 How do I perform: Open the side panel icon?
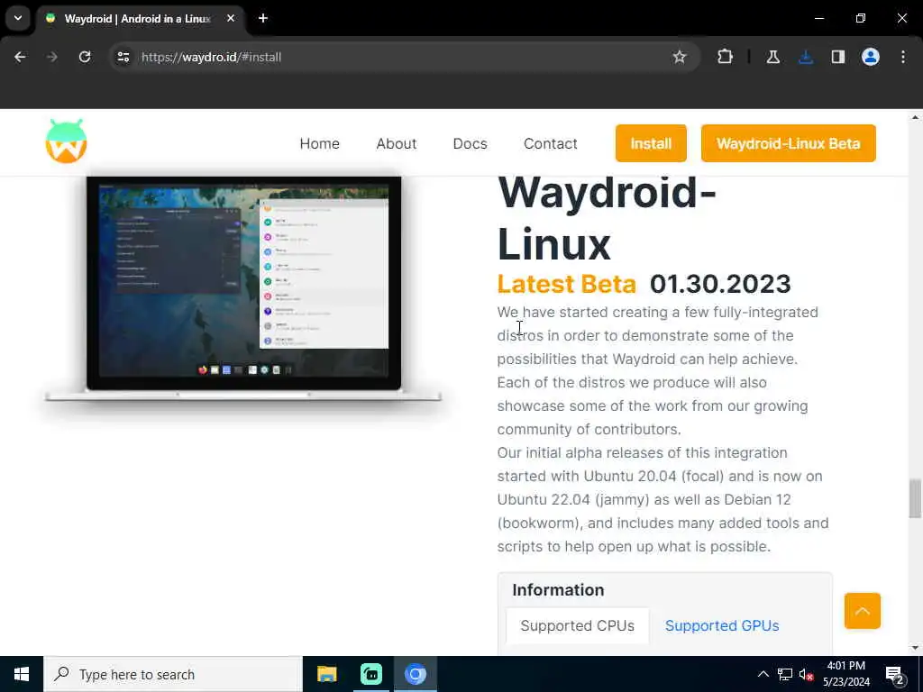[x=838, y=57]
